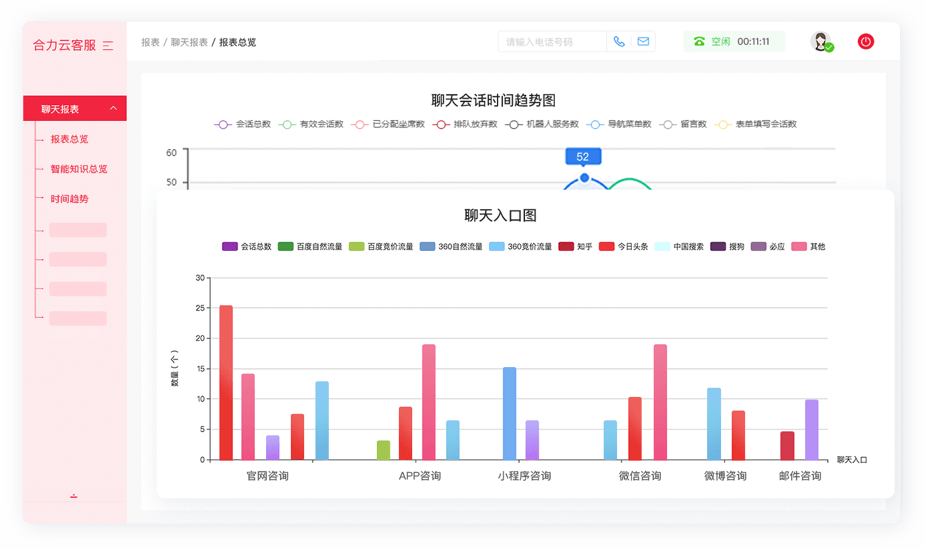Click the phone call icon beside the number input
Screen dimensions: 926x549
[619, 41]
